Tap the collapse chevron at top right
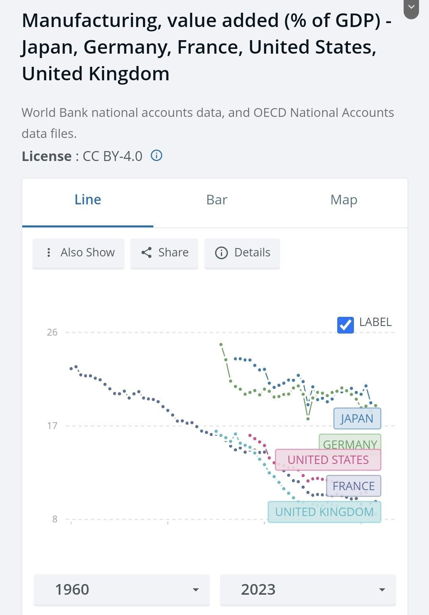The height and width of the screenshot is (615, 429). click(411, 8)
